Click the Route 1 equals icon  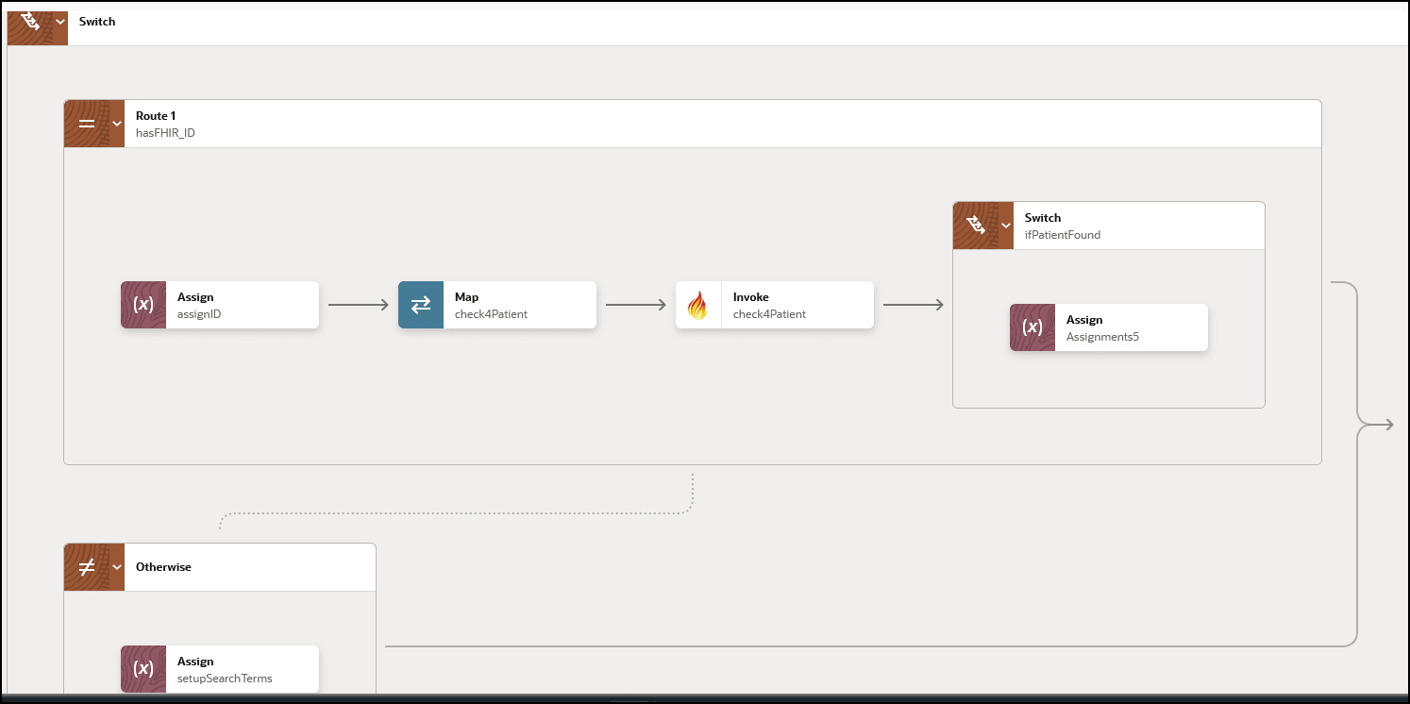(86, 124)
